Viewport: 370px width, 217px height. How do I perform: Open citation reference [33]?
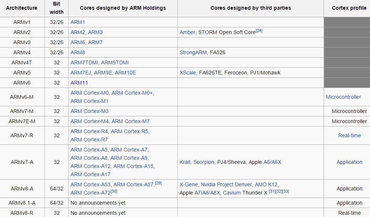[286, 191]
